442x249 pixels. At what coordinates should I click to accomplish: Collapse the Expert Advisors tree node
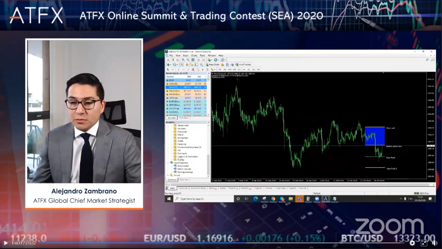point(168,163)
